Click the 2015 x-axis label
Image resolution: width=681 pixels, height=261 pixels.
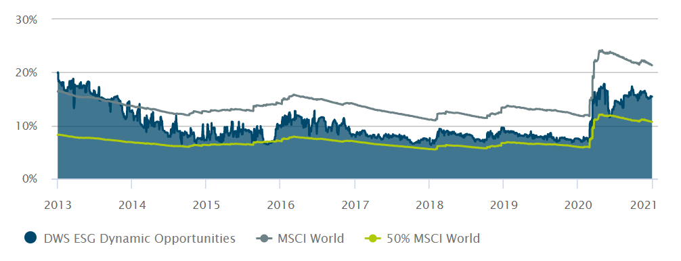(206, 205)
